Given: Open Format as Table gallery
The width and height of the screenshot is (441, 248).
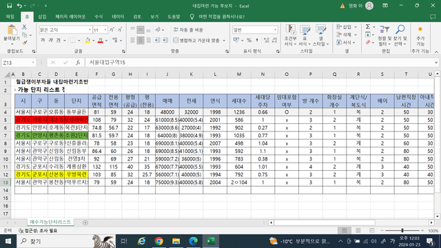Looking at the screenshot, I should pos(305,35).
